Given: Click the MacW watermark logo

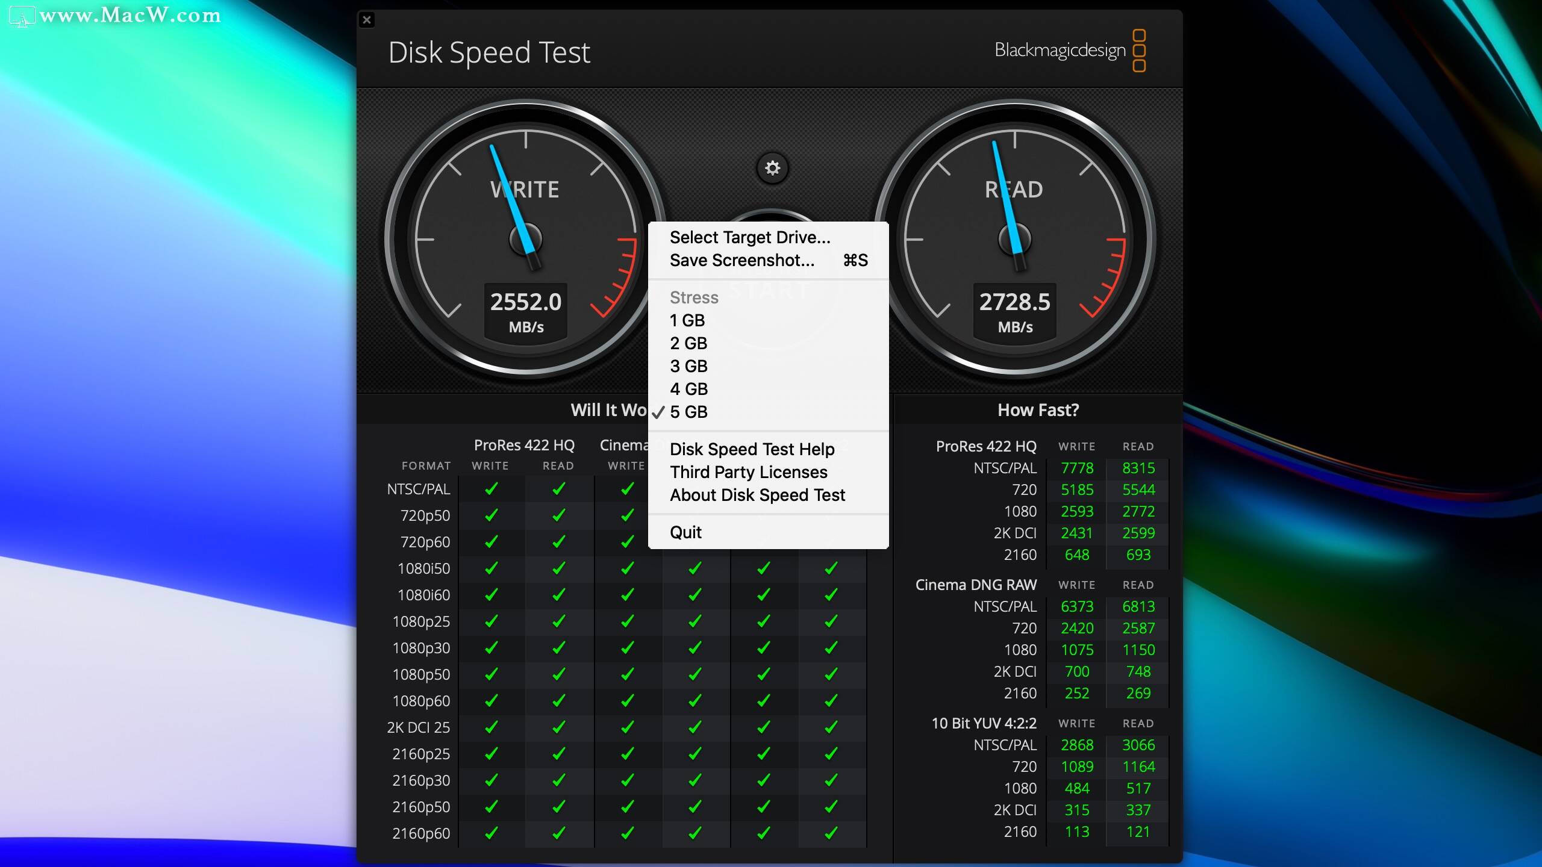Looking at the screenshot, I should (x=22, y=16).
